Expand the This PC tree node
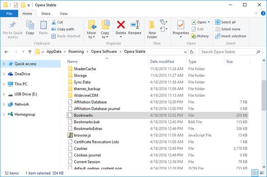This screenshot has width=267, height=177. point(4,84)
